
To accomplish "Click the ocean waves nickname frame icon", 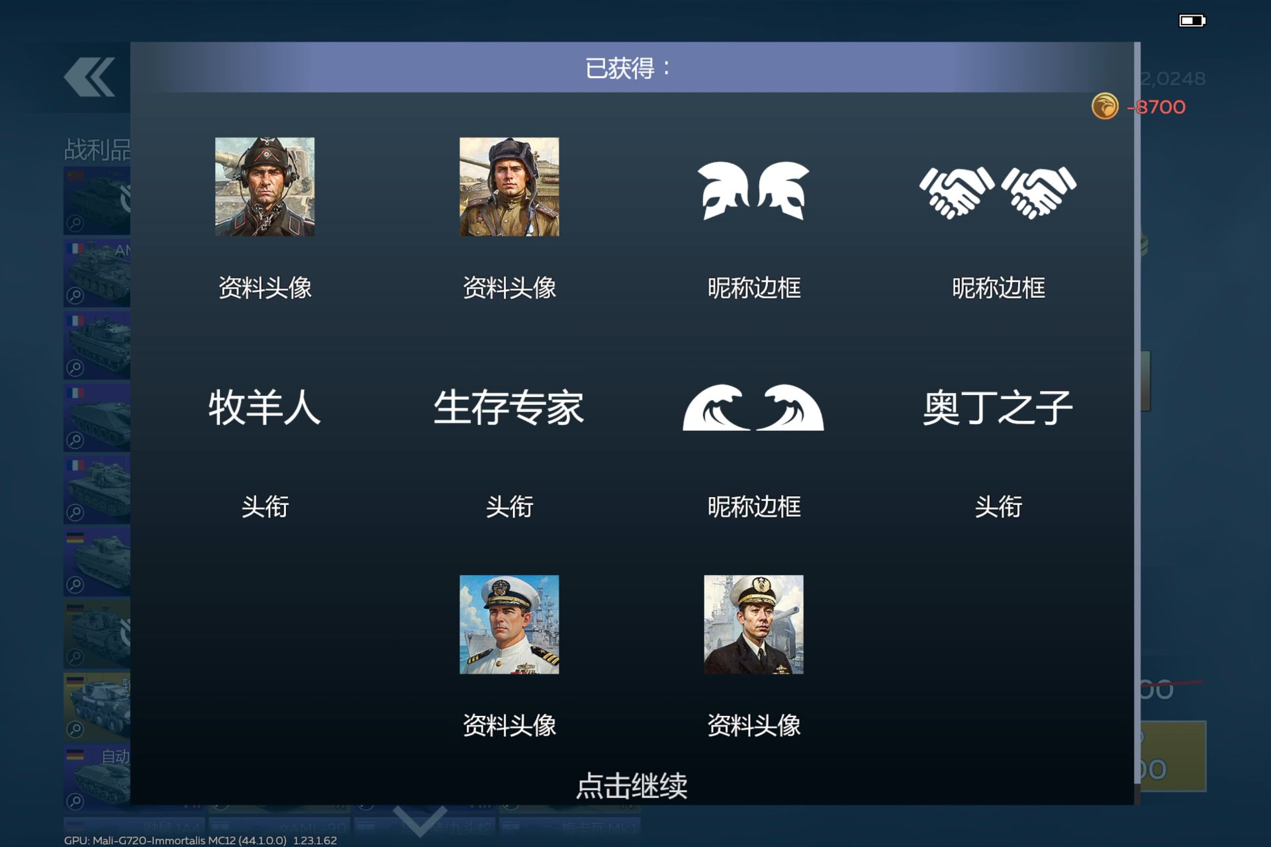I will tap(753, 407).
